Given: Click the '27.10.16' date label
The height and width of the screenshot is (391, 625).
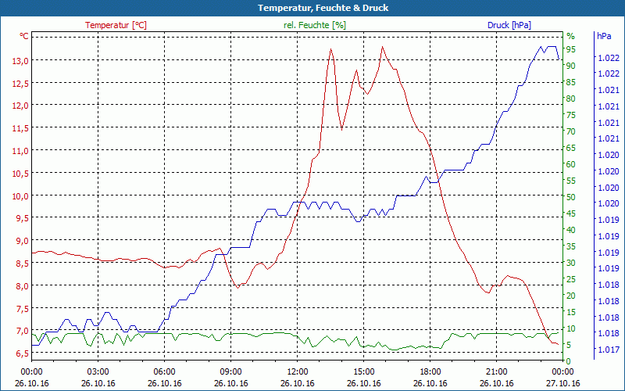Looking at the screenshot, I should coord(562,383).
